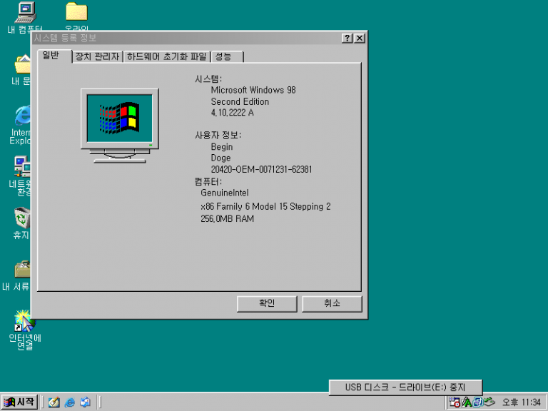
Task: Click the blue overlapping-windows tray icon
Action: click(x=478, y=402)
